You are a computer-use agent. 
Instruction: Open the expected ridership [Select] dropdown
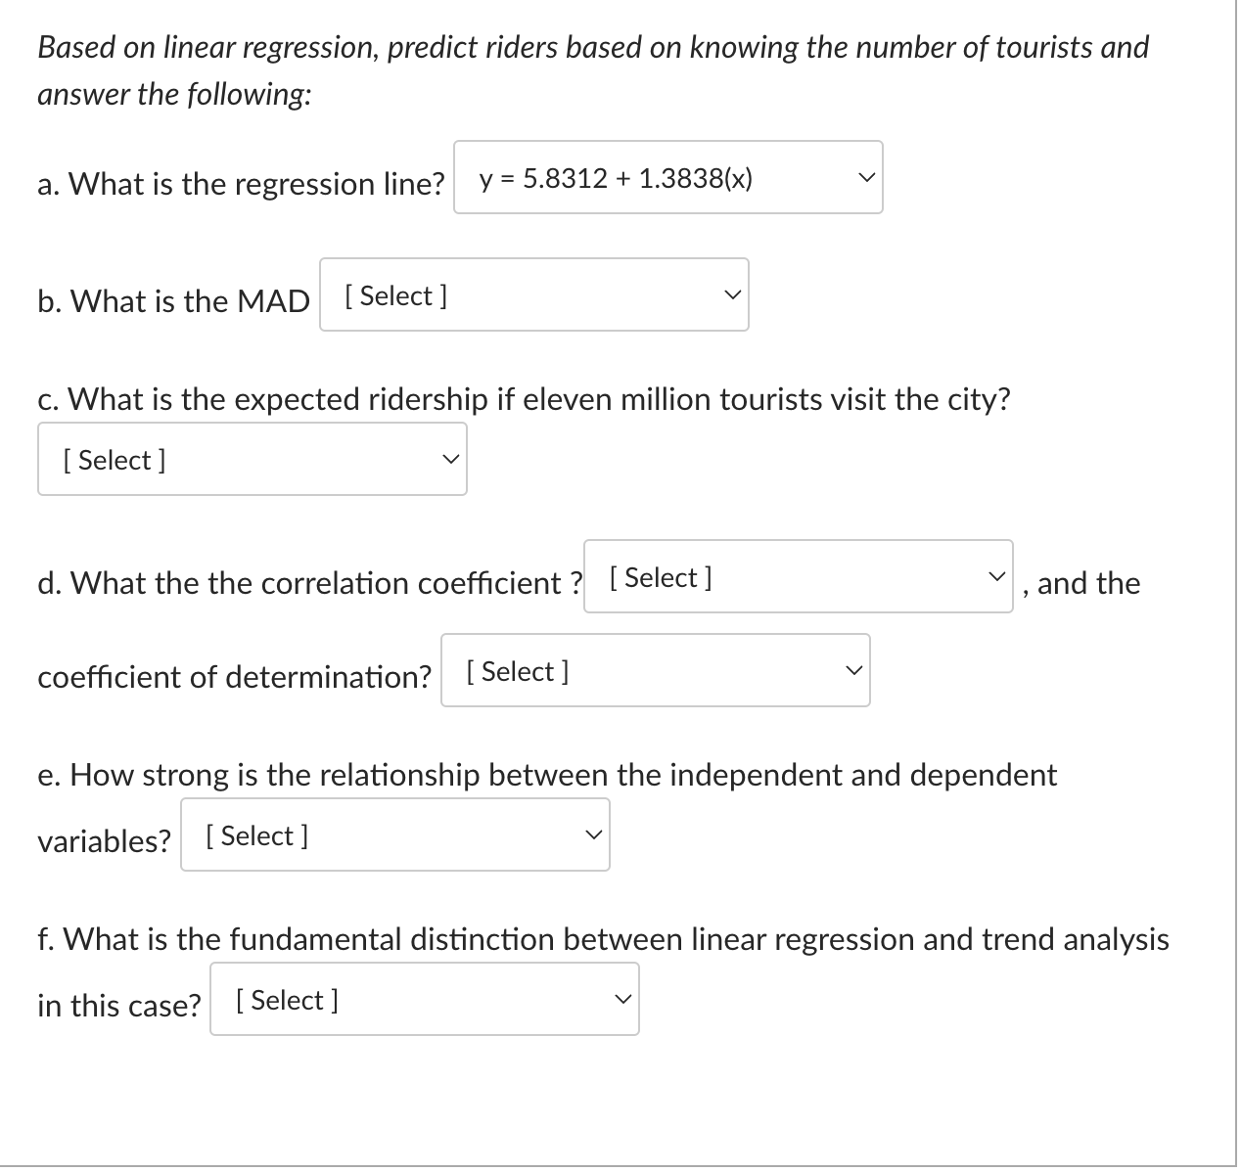pos(252,458)
